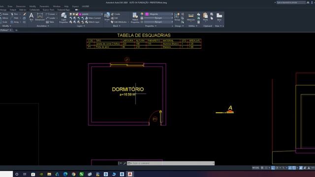
Task: Expand the Block panel
Action: 117,26
